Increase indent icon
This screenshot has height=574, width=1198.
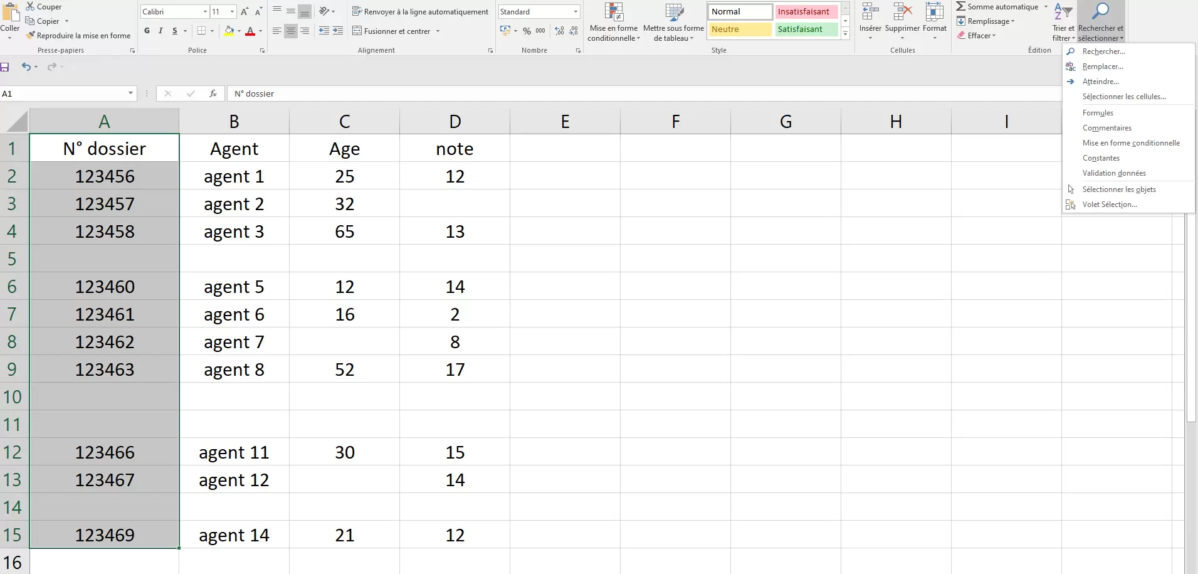(338, 31)
